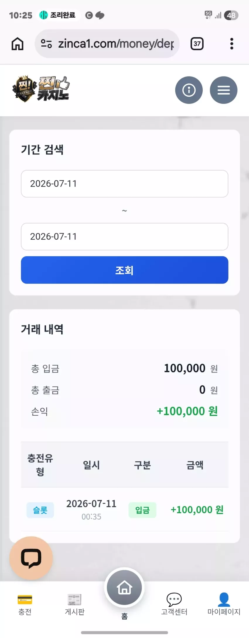Open the tab switcher showing 37 tabs
The width and height of the screenshot is (249, 638).
[x=197, y=44]
